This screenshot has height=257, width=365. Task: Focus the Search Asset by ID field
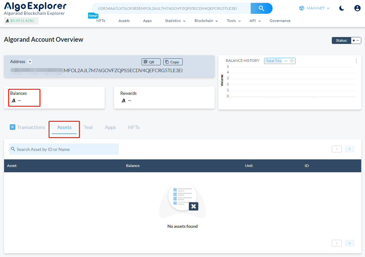click(64, 149)
